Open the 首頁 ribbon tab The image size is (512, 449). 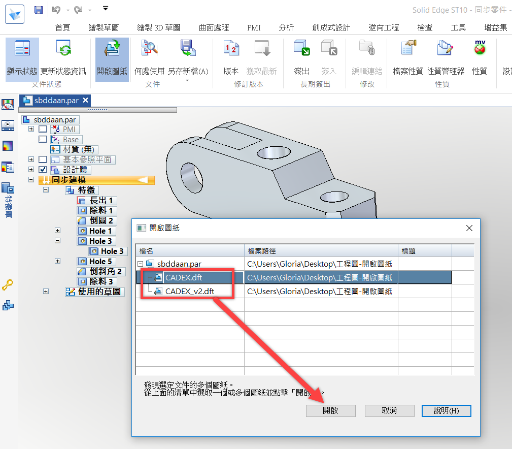pos(62,28)
